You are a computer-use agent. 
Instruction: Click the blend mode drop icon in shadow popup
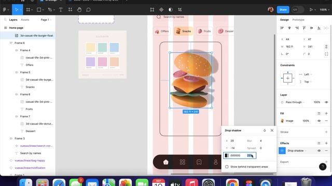pos(265,131)
